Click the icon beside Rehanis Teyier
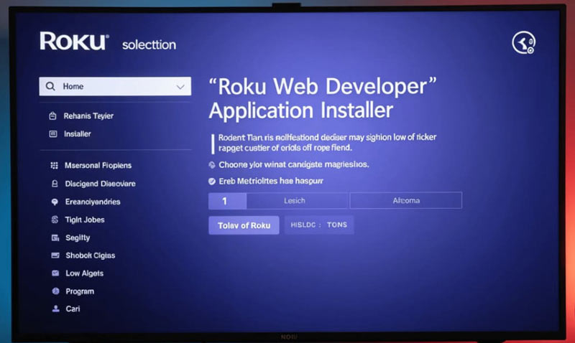 click(x=52, y=116)
